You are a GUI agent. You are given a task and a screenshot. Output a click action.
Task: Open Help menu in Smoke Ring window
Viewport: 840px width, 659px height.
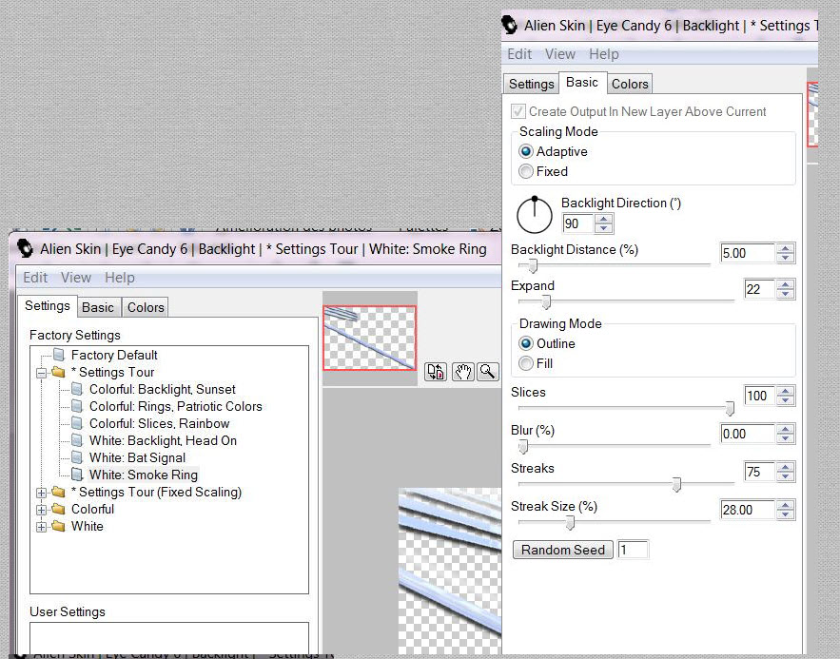click(120, 278)
